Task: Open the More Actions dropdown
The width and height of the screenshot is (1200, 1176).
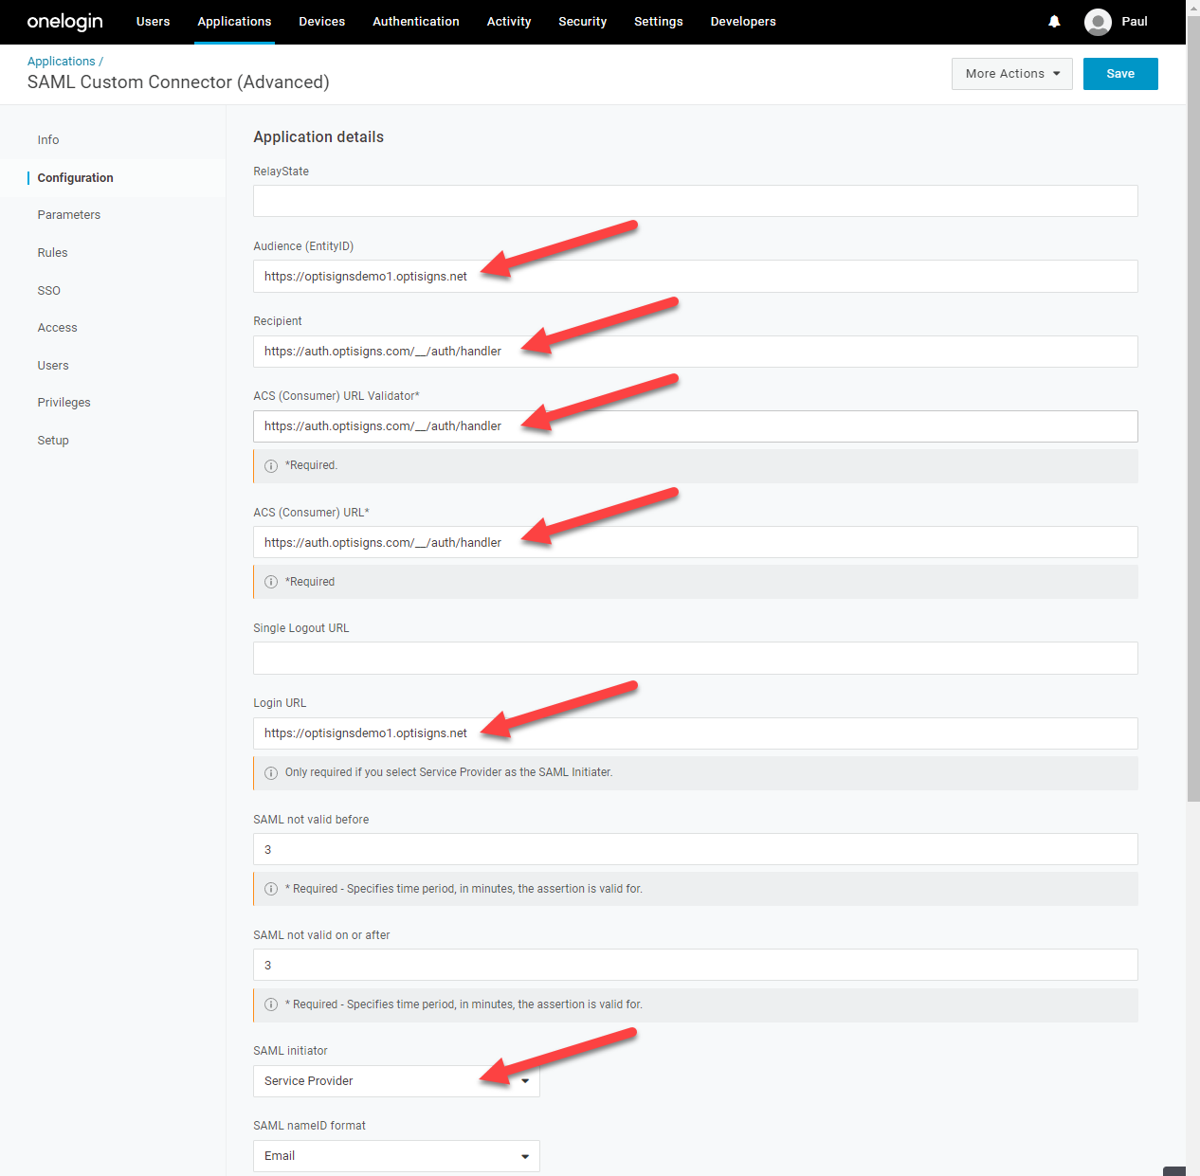Action: (x=1011, y=74)
